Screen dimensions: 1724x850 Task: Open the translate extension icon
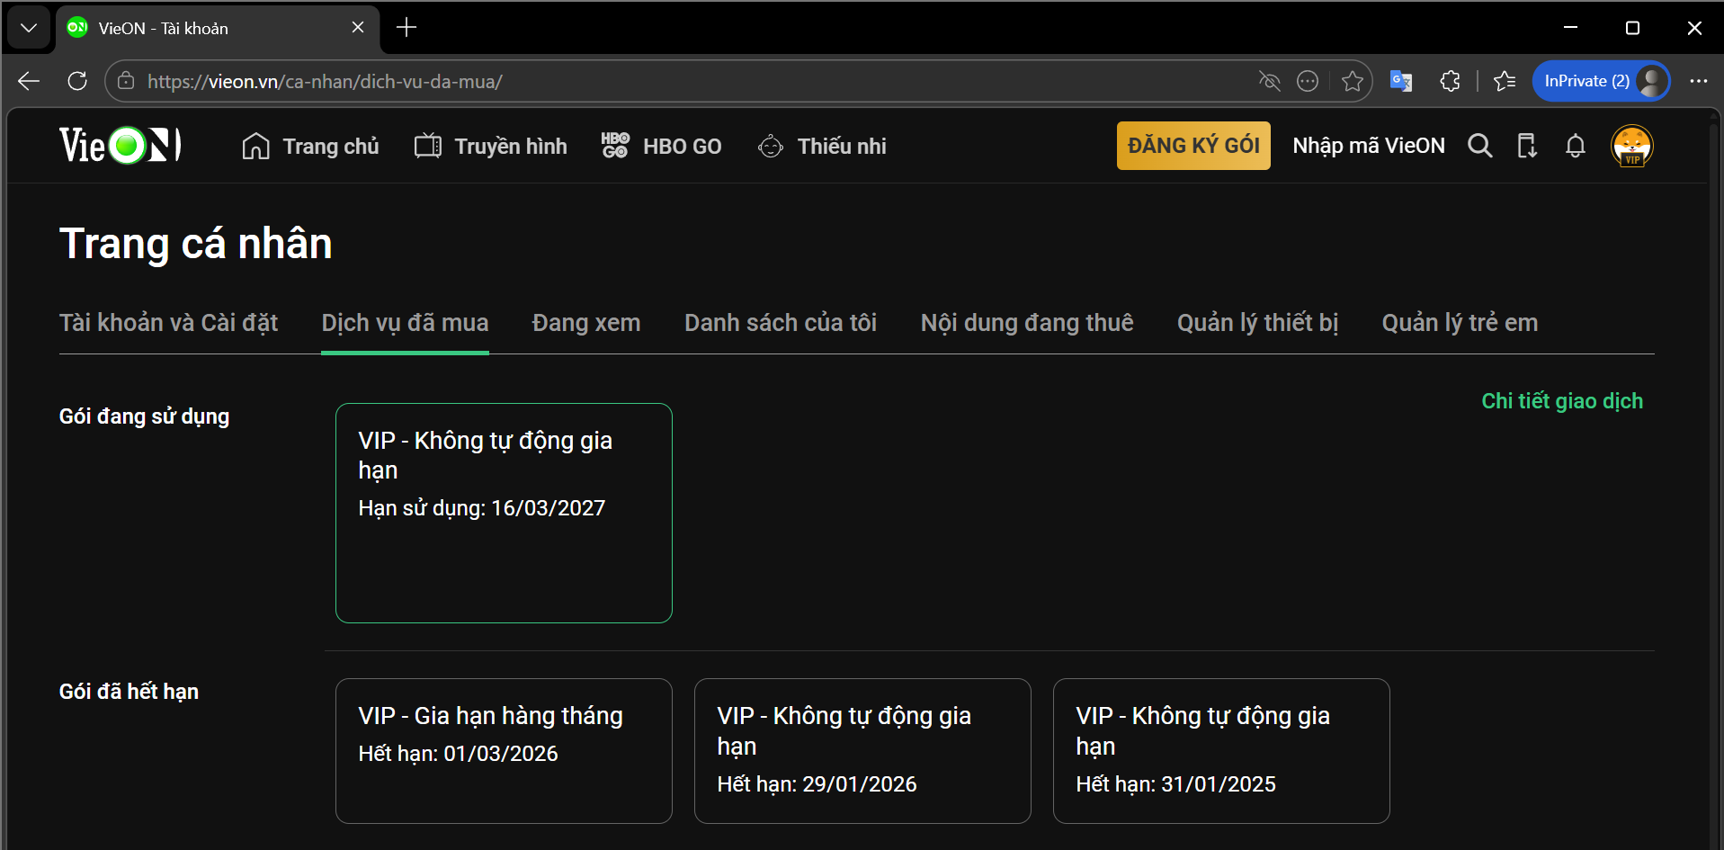(1401, 81)
